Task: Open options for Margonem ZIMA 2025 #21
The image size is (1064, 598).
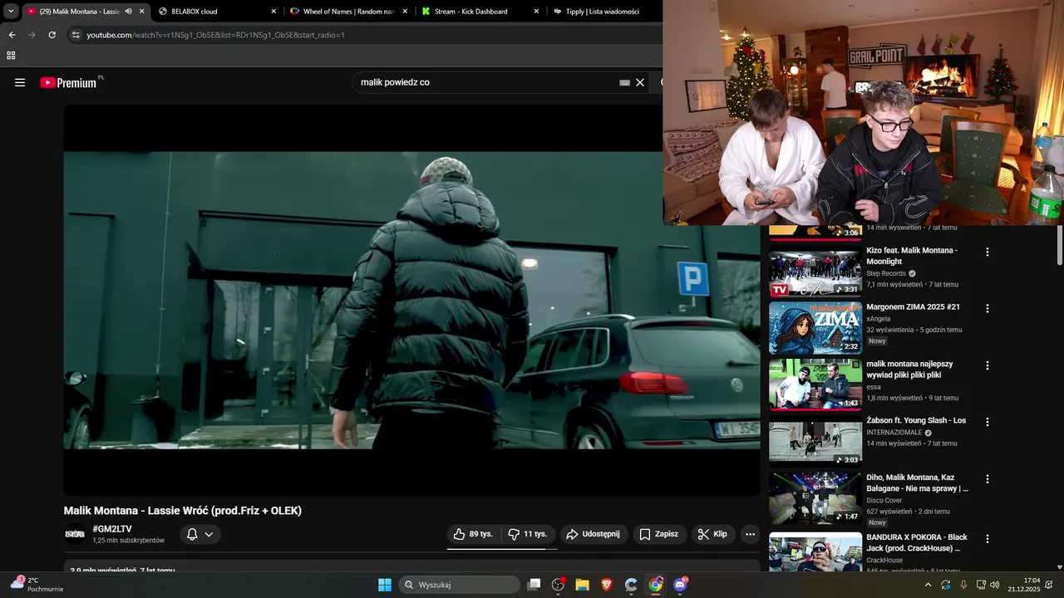Action: tap(988, 308)
